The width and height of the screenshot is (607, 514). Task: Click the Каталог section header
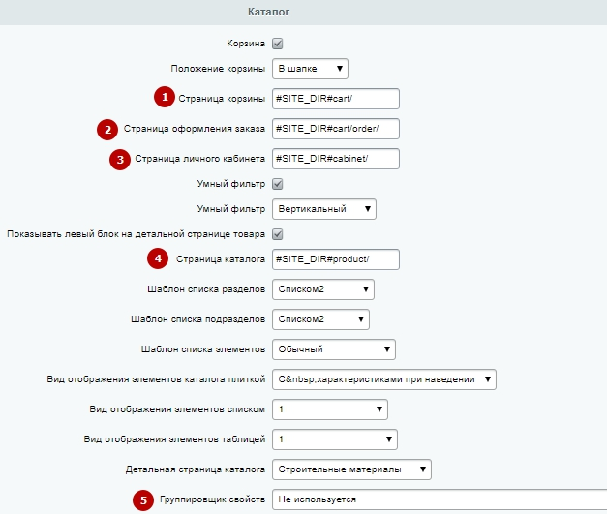pyautogui.click(x=269, y=12)
